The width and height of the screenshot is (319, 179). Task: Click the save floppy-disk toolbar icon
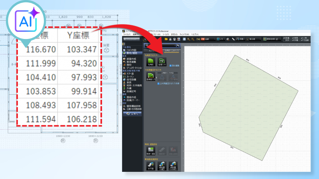pos(171,39)
